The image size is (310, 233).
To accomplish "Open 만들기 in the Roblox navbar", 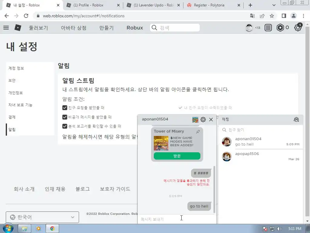I will 106,28.
